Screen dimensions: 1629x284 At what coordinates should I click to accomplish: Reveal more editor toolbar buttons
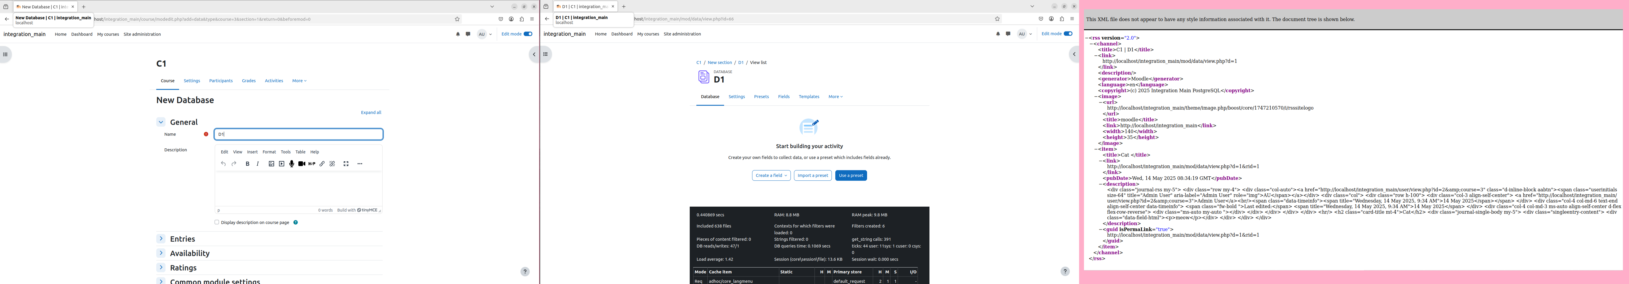(x=360, y=164)
